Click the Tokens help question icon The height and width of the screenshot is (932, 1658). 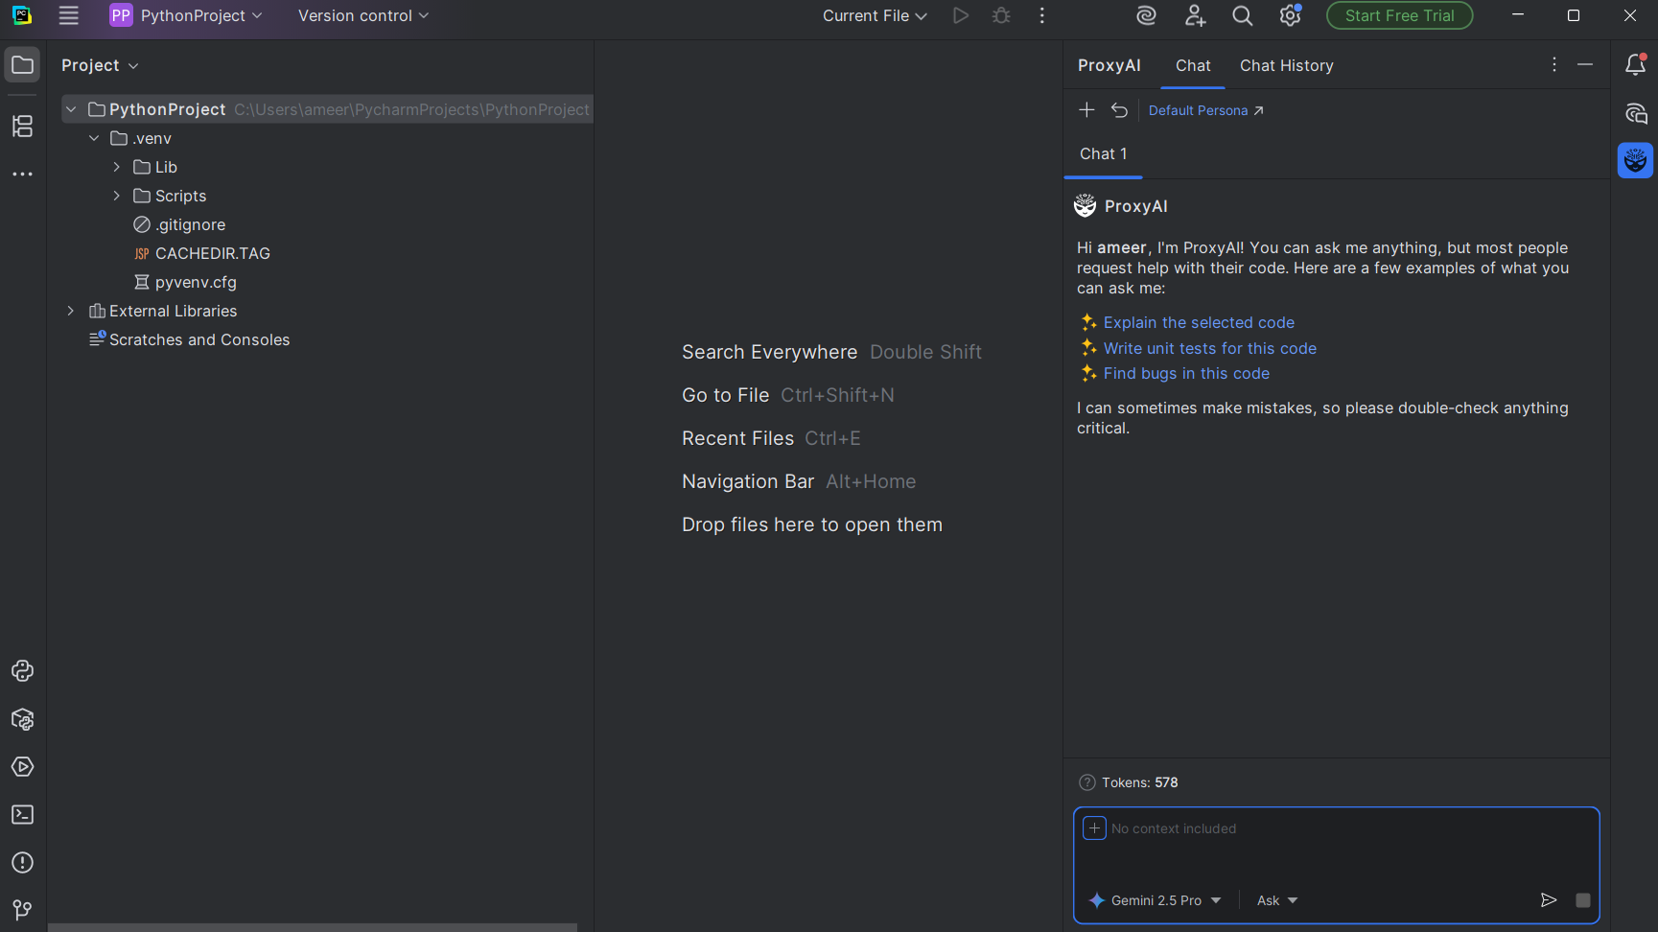pyautogui.click(x=1086, y=782)
